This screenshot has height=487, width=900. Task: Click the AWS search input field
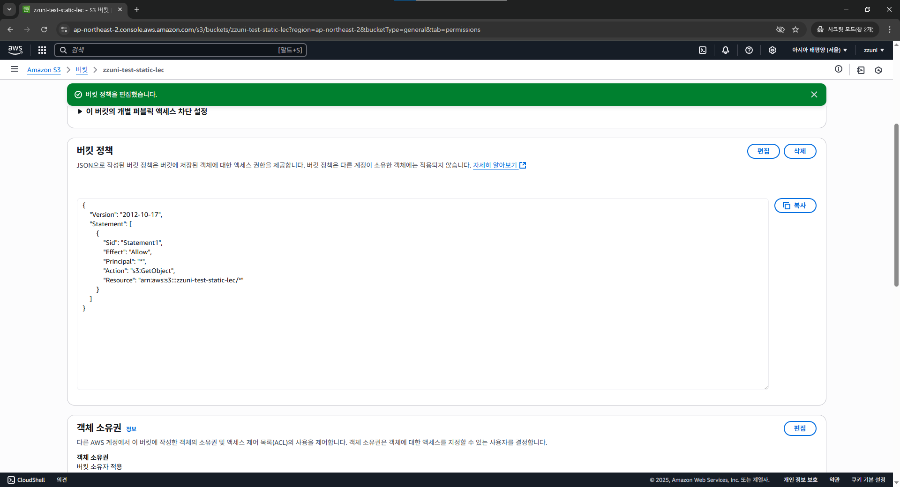[180, 50]
